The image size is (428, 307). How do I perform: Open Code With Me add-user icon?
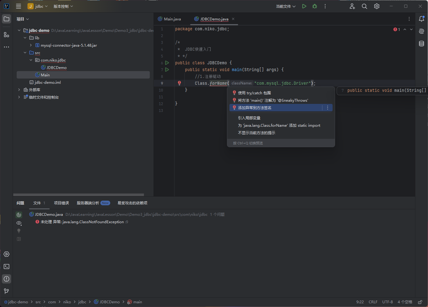pyautogui.click(x=352, y=6)
